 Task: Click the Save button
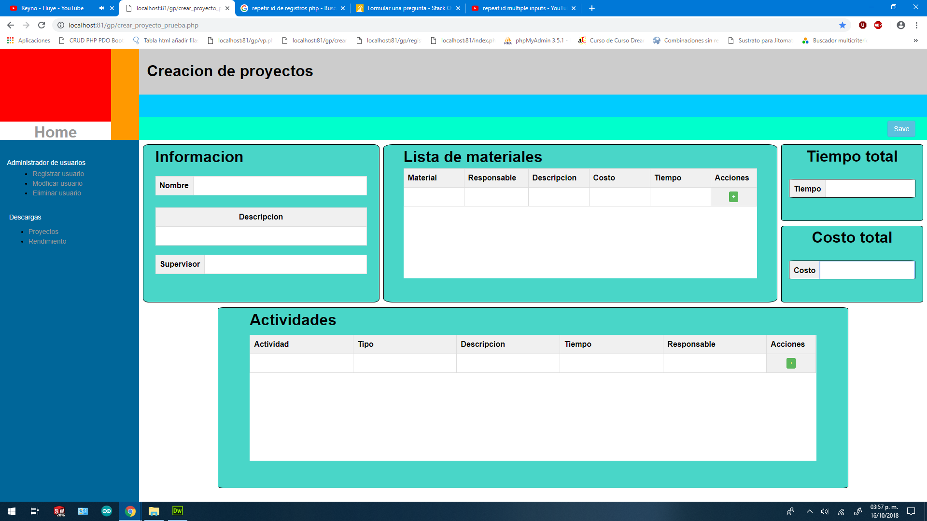(x=901, y=129)
